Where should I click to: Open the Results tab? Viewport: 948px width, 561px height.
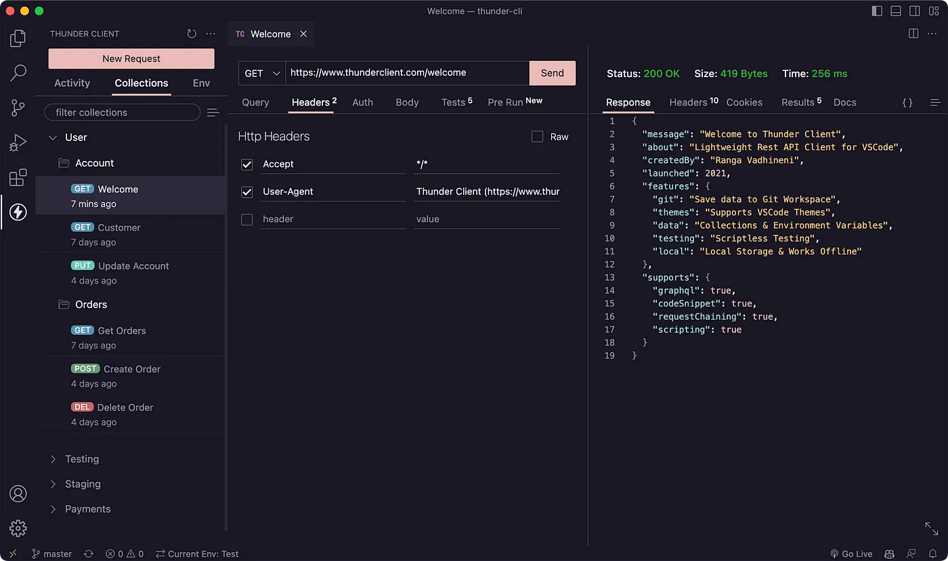pos(801,102)
